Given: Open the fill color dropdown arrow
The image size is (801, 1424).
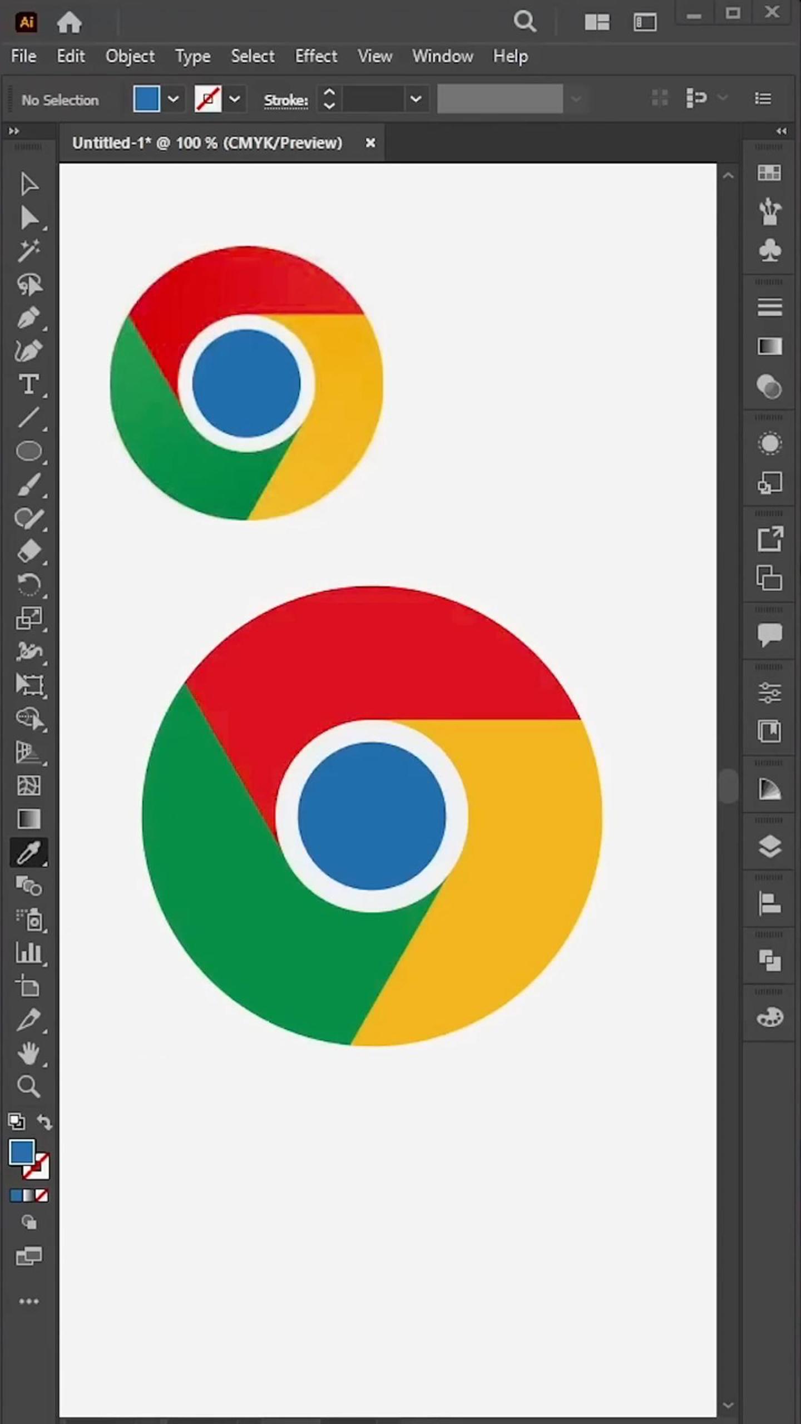Looking at the screenshot, I should (173, 99).
